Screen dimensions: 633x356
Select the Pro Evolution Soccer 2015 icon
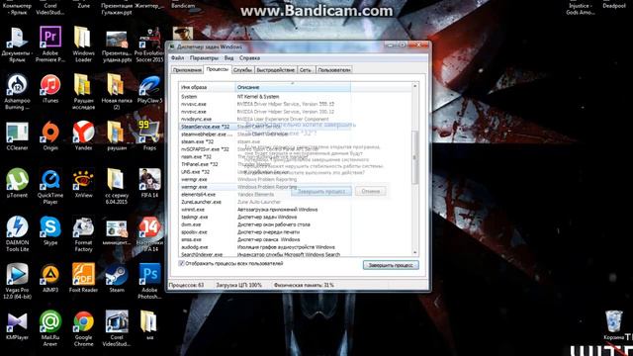coord(149,44)
